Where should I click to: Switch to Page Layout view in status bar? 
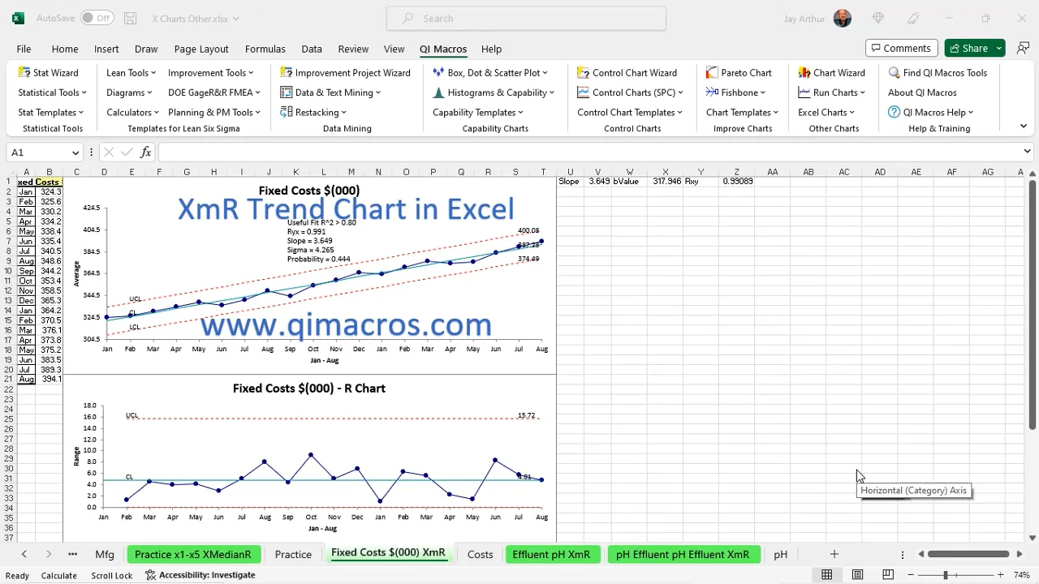[x=857, y=575]
